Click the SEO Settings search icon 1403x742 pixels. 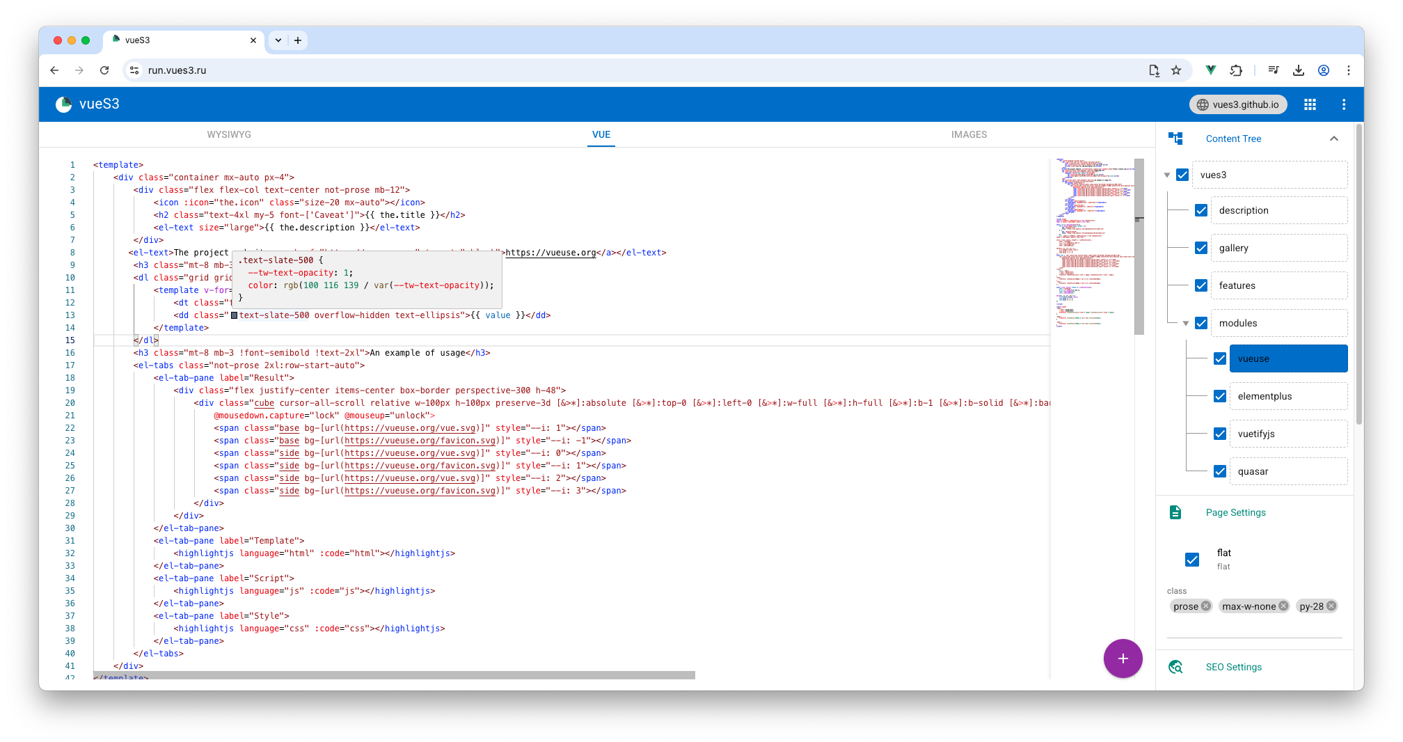pyautogui.click(x=1175, y=667)
